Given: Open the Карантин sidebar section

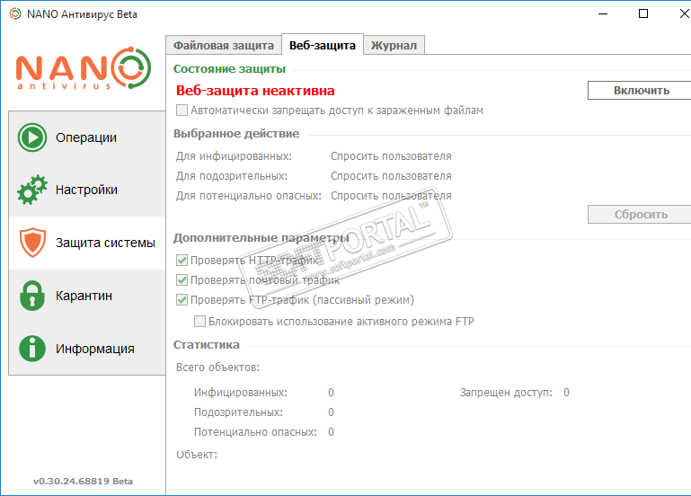Looking at the screenshot, I should point(87,296).
